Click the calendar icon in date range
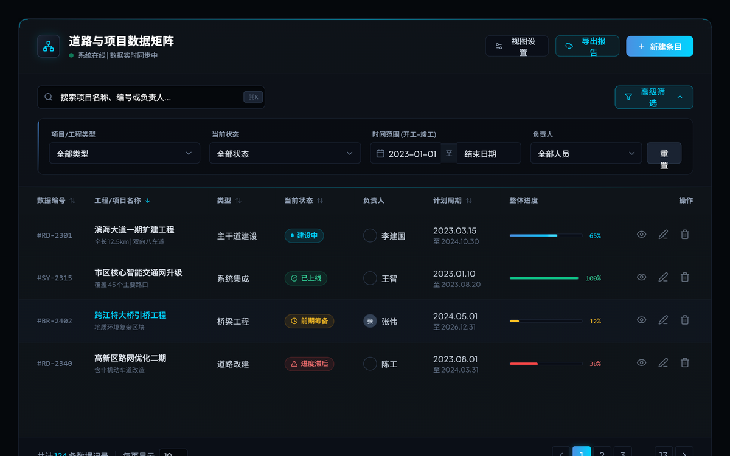730x456 pixels. [380, 154]
